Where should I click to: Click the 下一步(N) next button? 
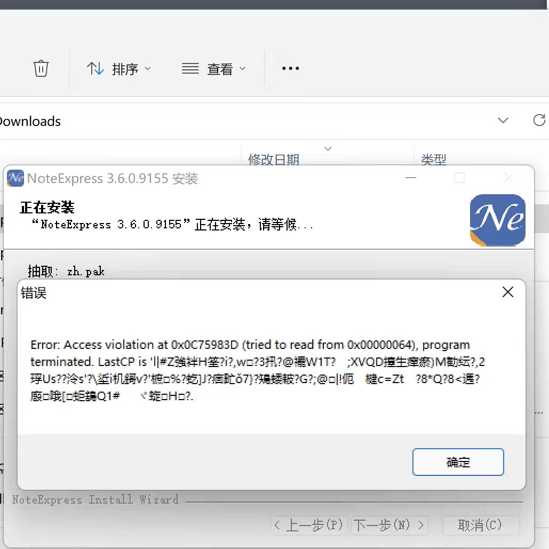(389, 525)
